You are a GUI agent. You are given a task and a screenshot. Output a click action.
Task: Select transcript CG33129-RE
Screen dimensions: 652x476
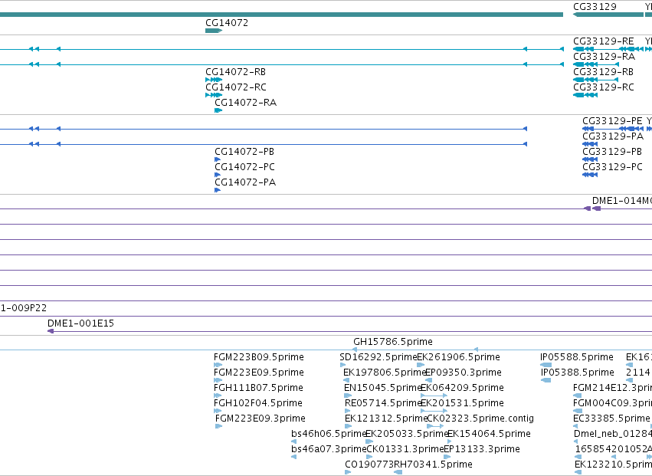pos(604,41)
